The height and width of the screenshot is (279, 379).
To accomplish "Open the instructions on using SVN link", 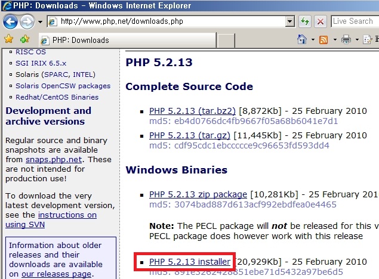I will coord(51,219).
